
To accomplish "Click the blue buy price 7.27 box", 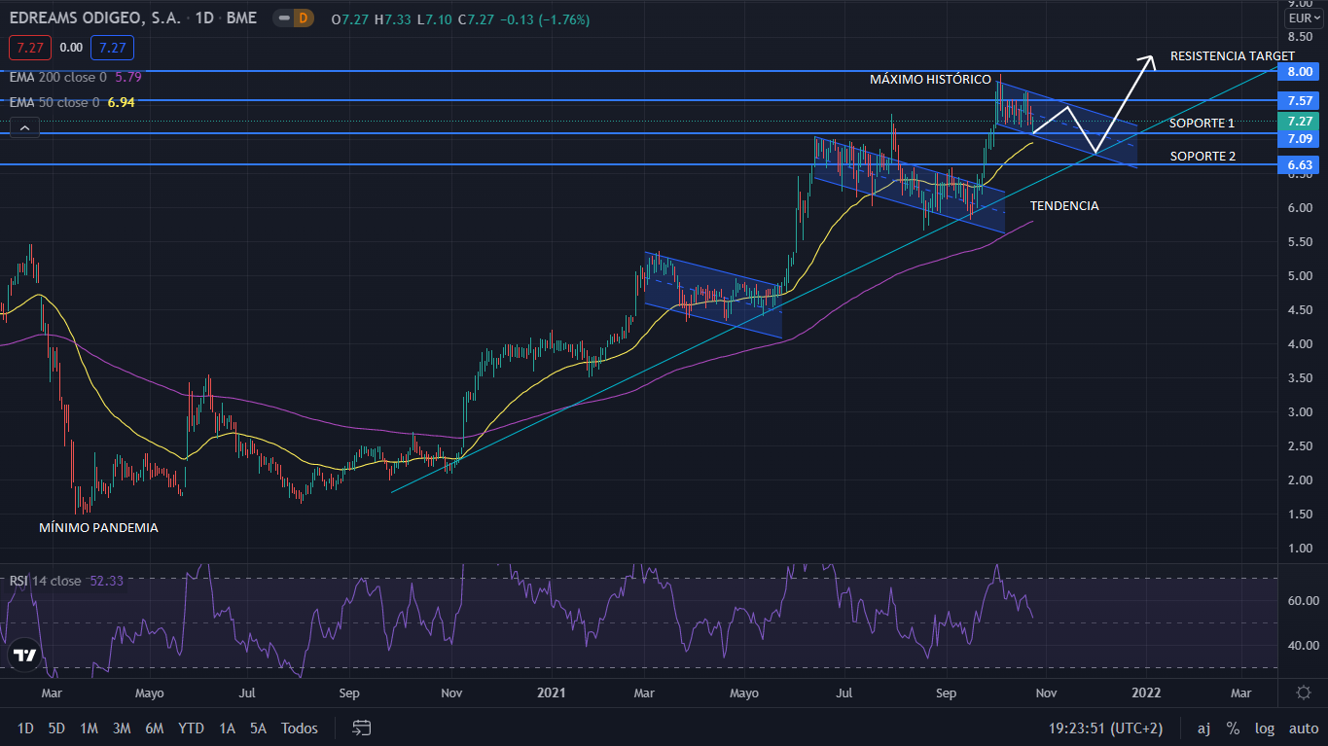I will click(112, 47).
